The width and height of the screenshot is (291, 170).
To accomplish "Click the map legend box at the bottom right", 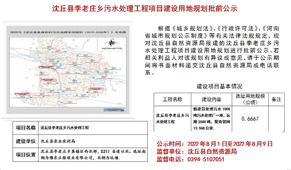I will click(x=114, y=110).
